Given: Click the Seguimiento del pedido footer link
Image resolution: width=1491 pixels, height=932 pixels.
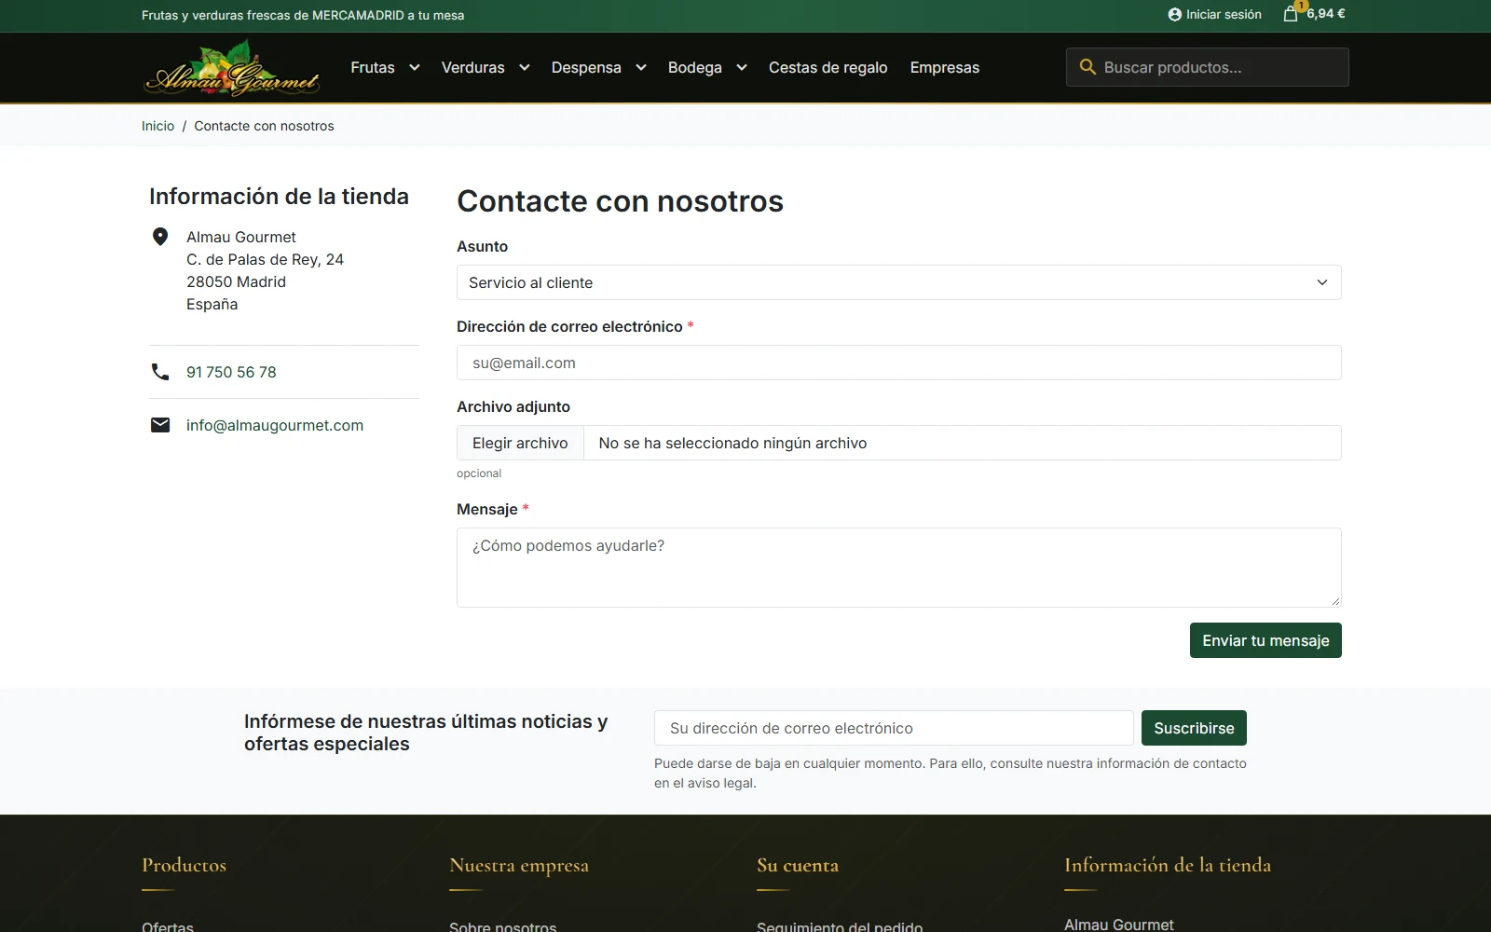Looking at the screenshot, I should coord(840,926).
